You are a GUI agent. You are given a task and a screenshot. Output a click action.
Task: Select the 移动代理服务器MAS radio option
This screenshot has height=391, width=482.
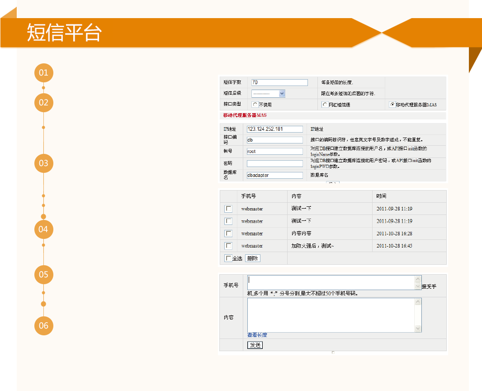tap(392, 105)
